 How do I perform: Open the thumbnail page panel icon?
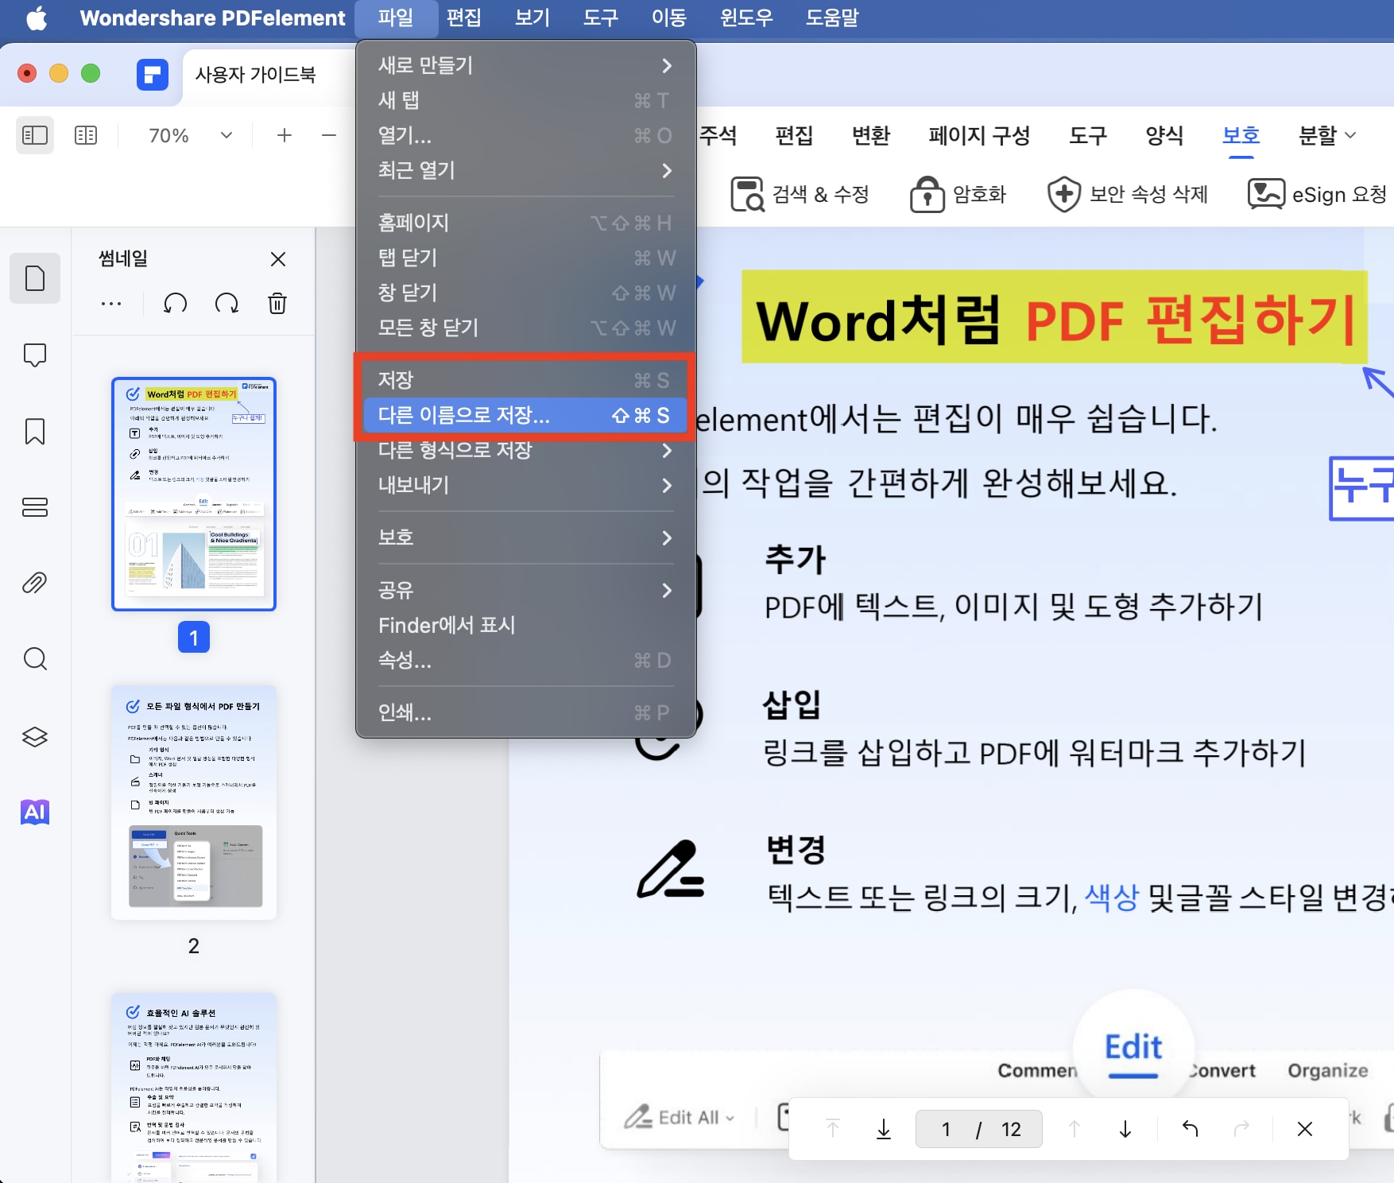pos(35,278)
